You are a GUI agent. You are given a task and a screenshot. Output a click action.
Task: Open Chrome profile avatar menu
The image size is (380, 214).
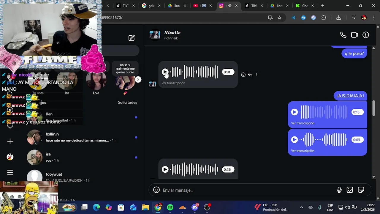364,18
